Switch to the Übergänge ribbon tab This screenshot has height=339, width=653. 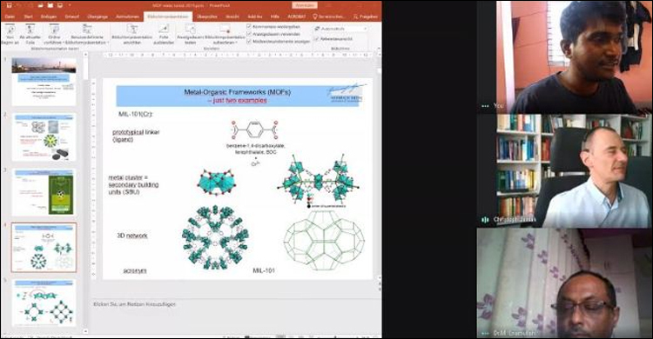pyautogui.click(x=98, y=17)
